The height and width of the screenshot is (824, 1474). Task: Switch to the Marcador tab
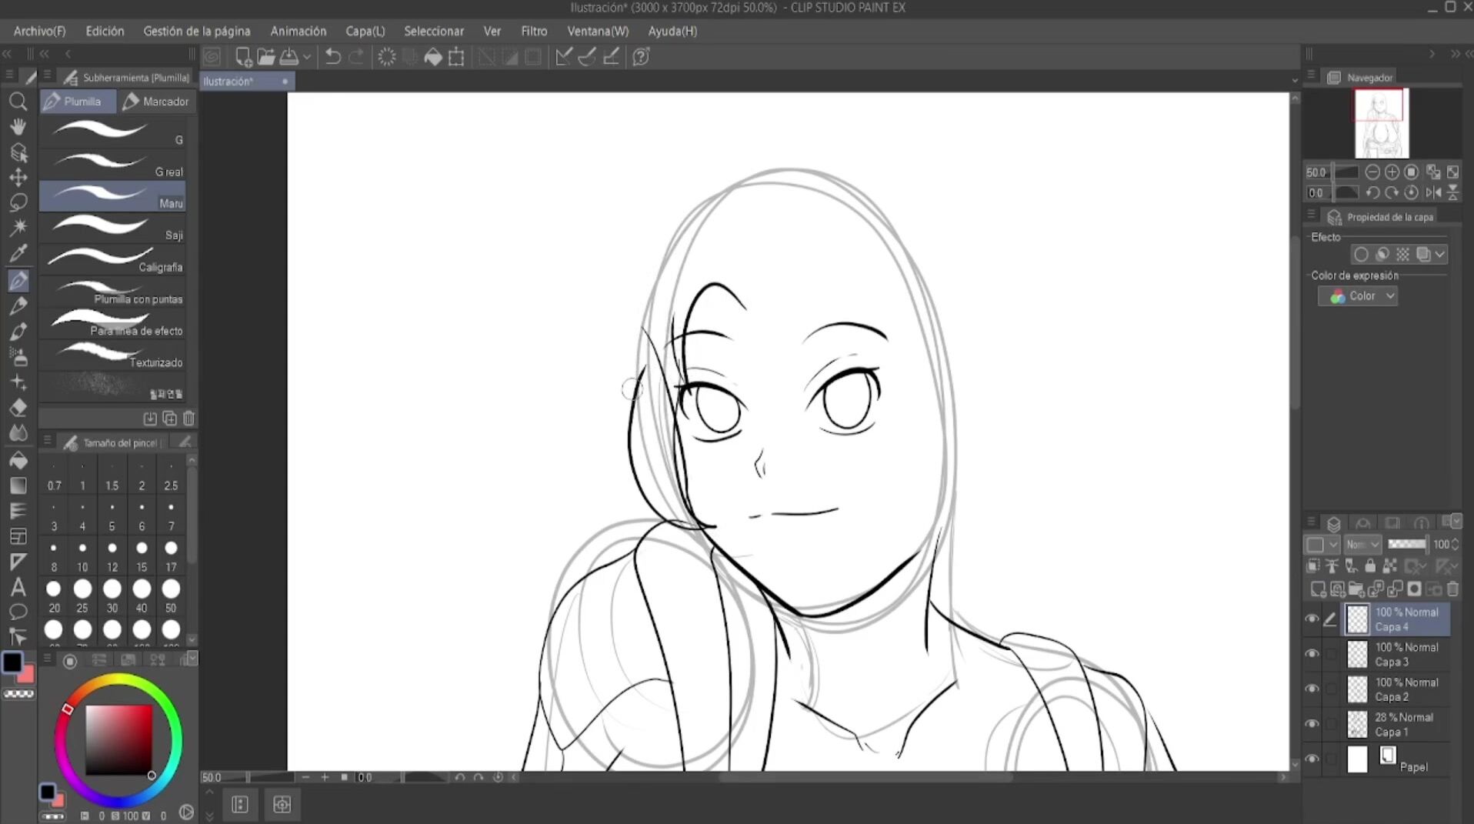pos(156,102)
